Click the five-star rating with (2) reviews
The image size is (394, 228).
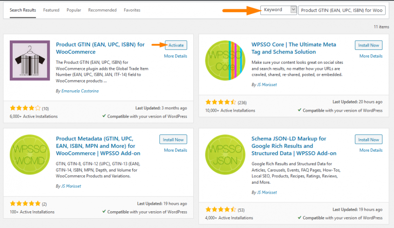[25, 204]
